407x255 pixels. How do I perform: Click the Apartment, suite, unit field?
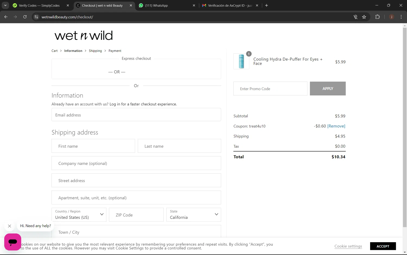point(136,198)
